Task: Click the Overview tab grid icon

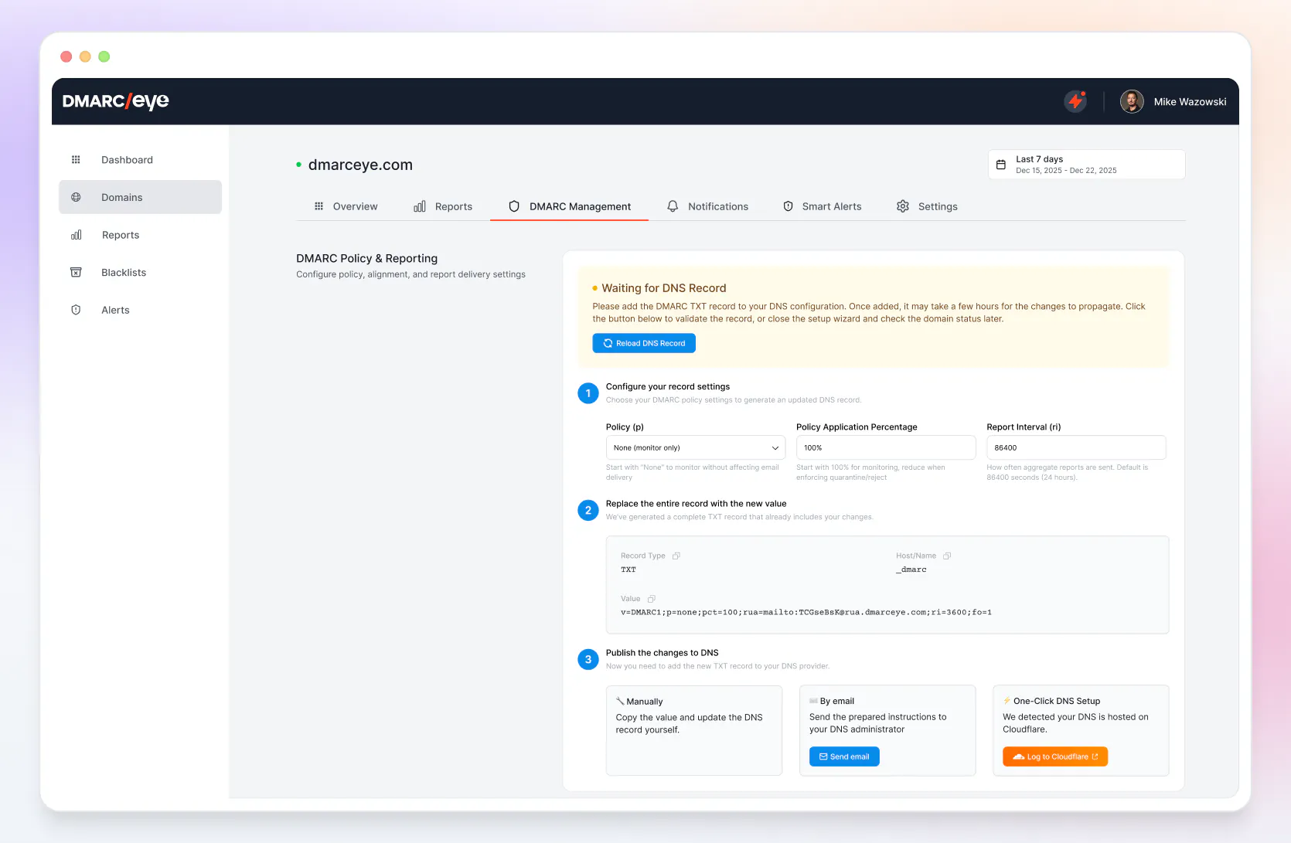Action: coord(318,206)
